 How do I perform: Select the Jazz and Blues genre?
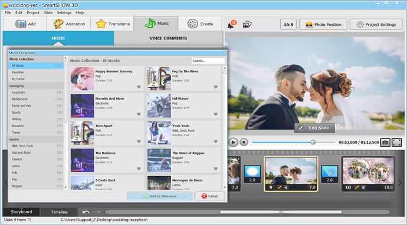[36, 153]
